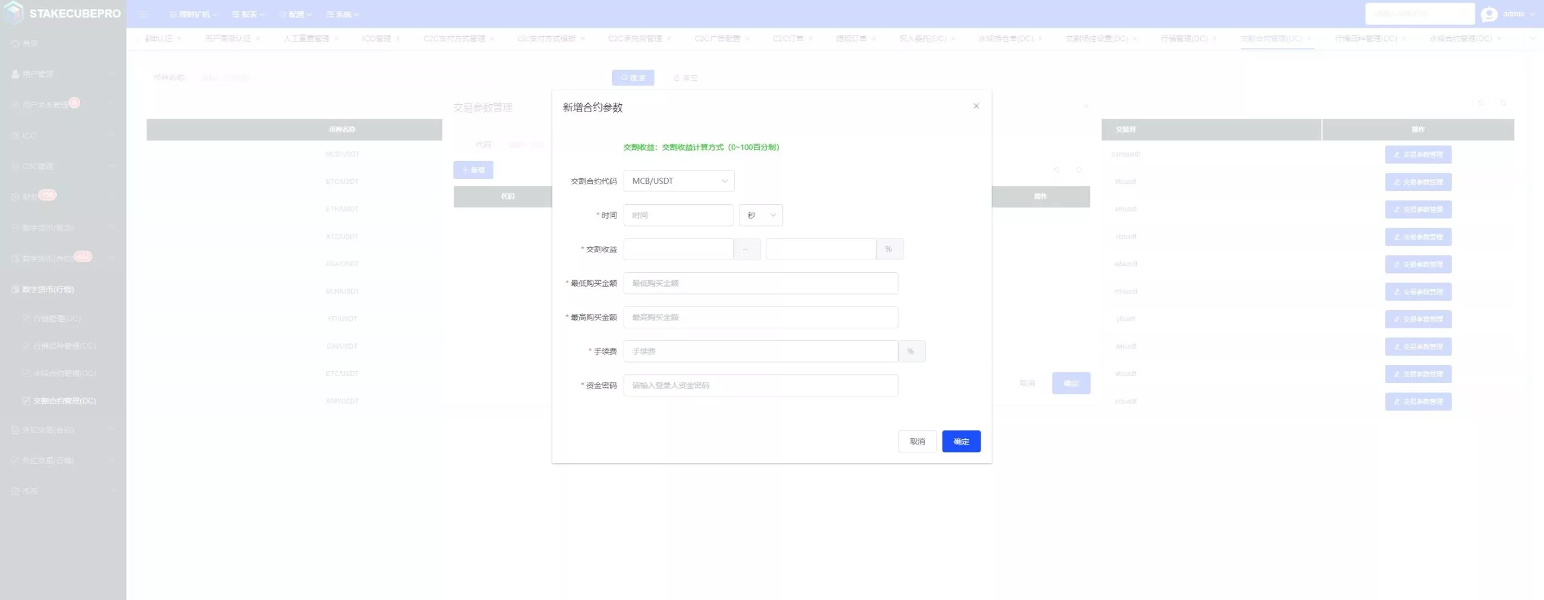This screenshot has height=600, width=1544.
Task: Expand 用户关系管理 in the sidebar
Action: tap(63, 104)
